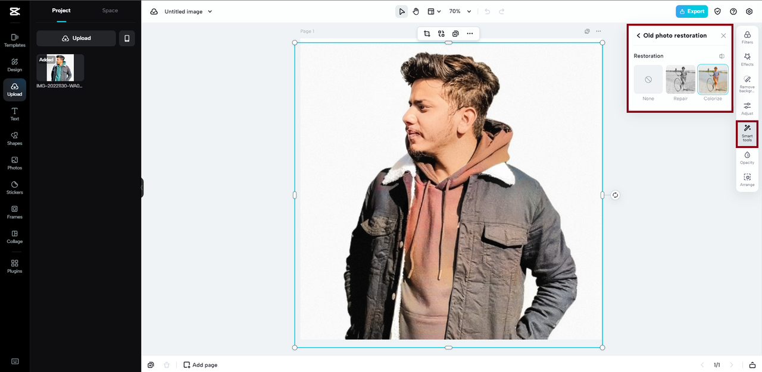The width and height of the screenshot is (762, 372).
Task: Click the CapCut logo icon
Action: tap(15, 11)
